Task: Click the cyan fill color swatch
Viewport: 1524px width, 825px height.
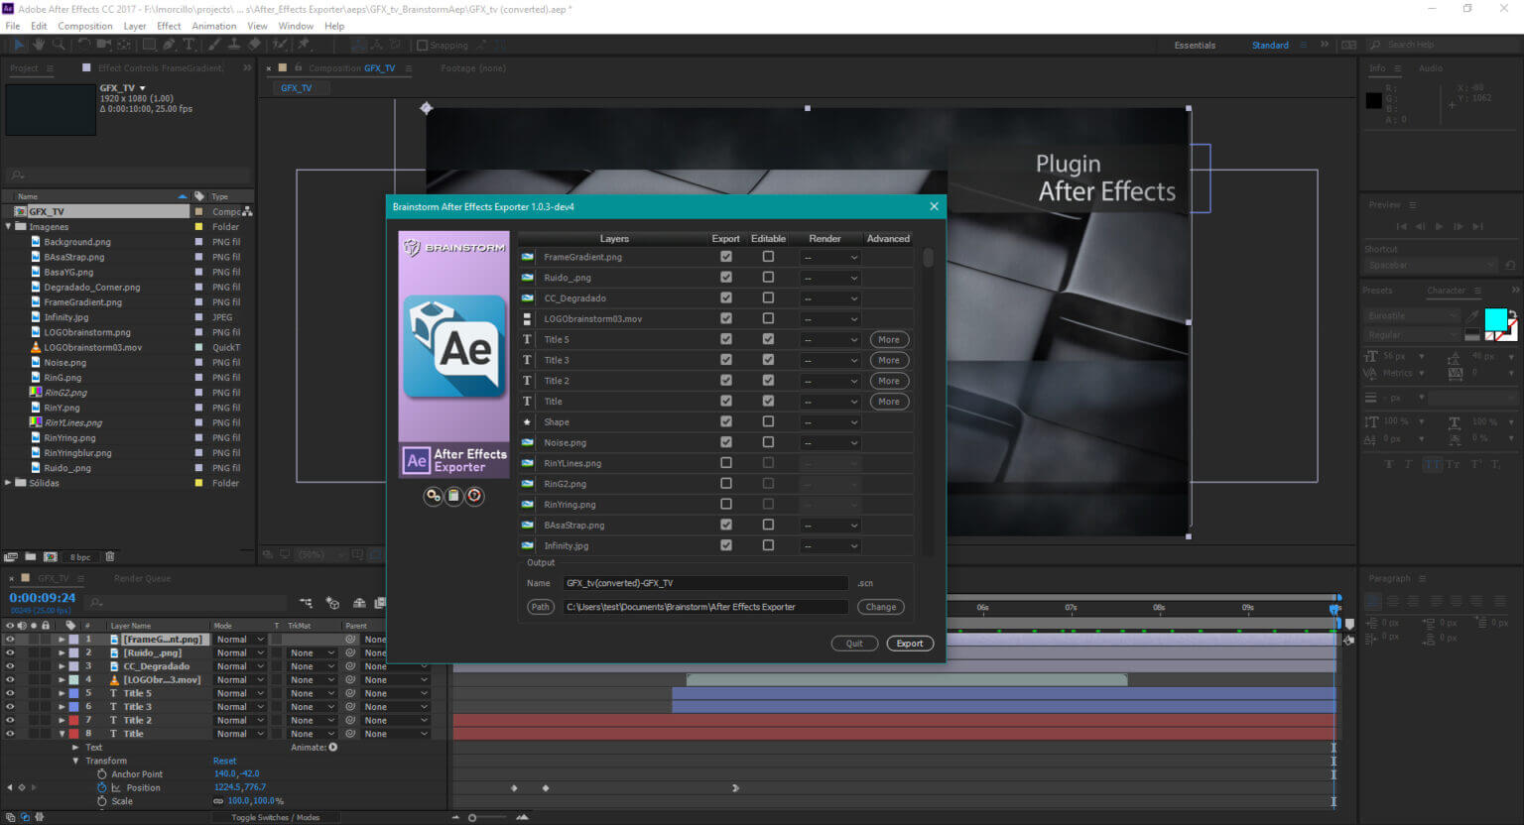Action: [x=1495, y=319]
